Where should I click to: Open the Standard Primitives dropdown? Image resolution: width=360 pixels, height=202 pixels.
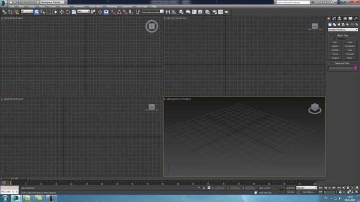pos(343,30)
